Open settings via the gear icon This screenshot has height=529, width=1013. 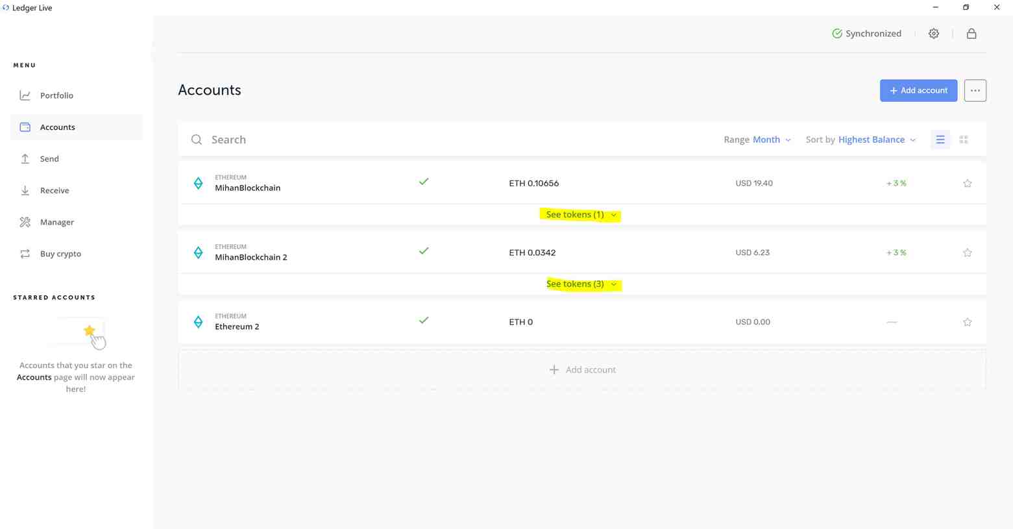(933, 34)
